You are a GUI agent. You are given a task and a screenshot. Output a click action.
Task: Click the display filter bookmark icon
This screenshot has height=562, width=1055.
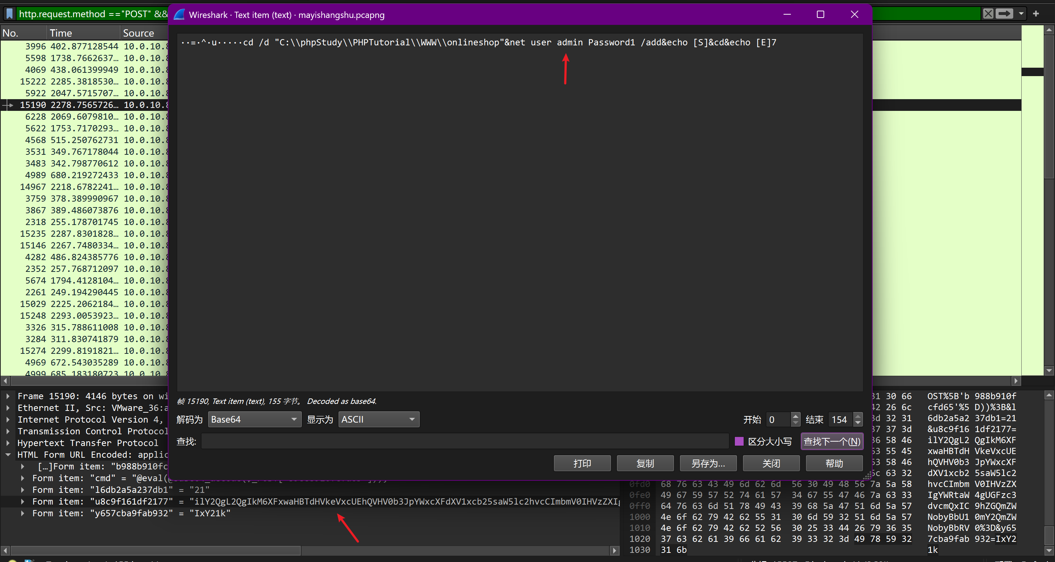coord(10,14)
